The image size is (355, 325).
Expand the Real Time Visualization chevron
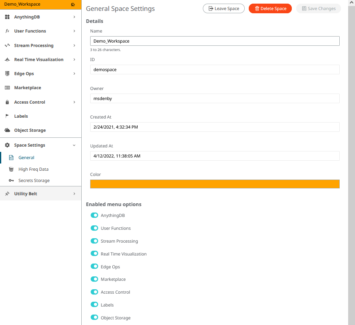click(74, 59)
